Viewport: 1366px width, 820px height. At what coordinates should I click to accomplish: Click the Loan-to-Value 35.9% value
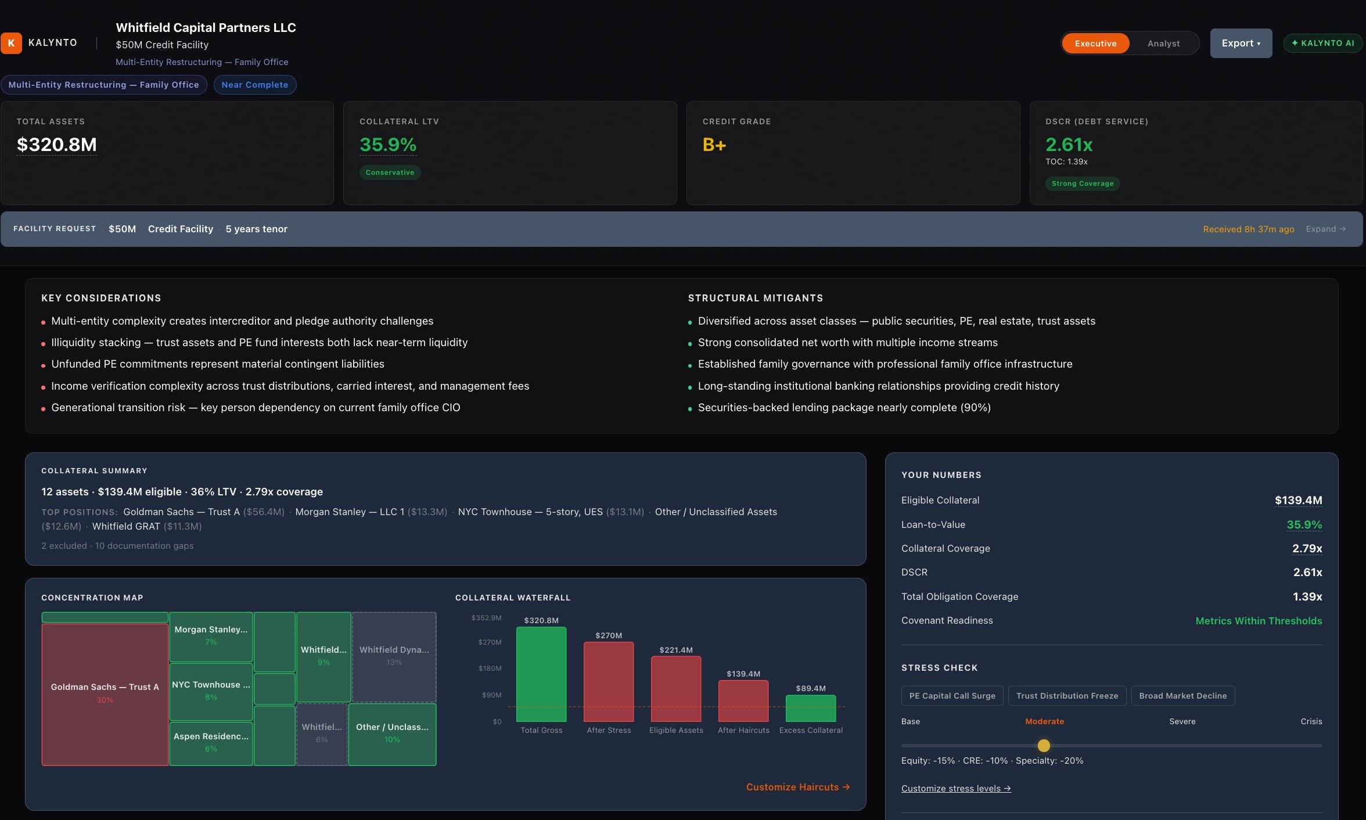click(1304, 524)
